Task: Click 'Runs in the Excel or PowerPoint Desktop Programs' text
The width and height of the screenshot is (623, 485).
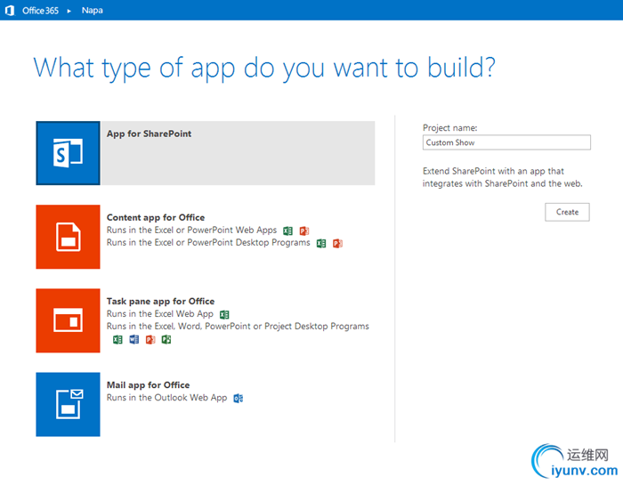Action: coord(208,242)
